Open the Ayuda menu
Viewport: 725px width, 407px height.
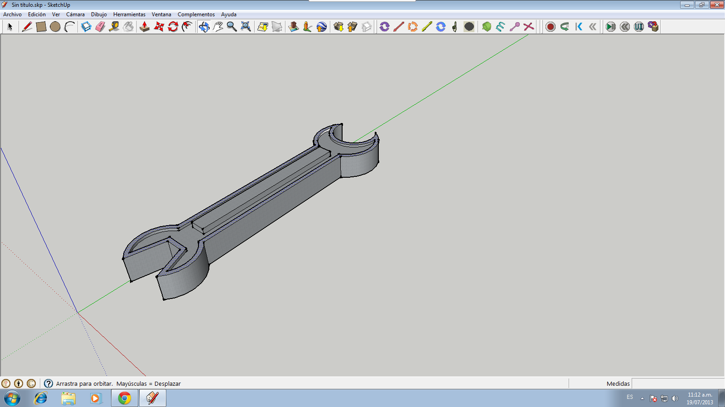click(x=229, y=14)
